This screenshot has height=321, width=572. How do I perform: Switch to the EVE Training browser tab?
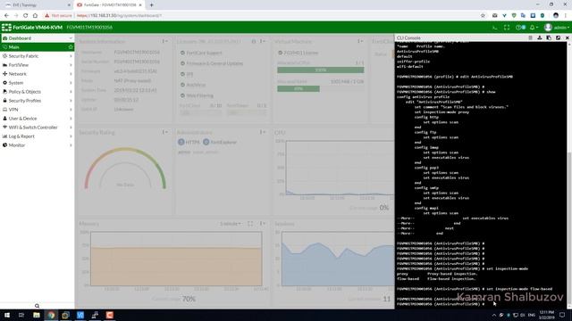click(x=37, y=5)
